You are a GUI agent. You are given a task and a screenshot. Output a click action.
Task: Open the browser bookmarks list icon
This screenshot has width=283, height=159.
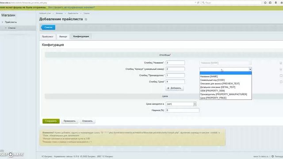pos(270,3)
